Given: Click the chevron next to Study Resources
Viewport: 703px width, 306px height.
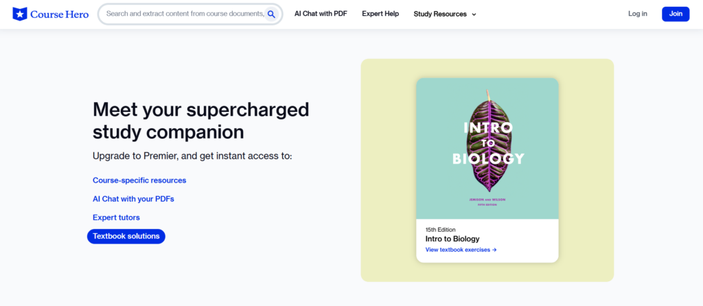Looking at the screenshot, I should click(474, 14).
